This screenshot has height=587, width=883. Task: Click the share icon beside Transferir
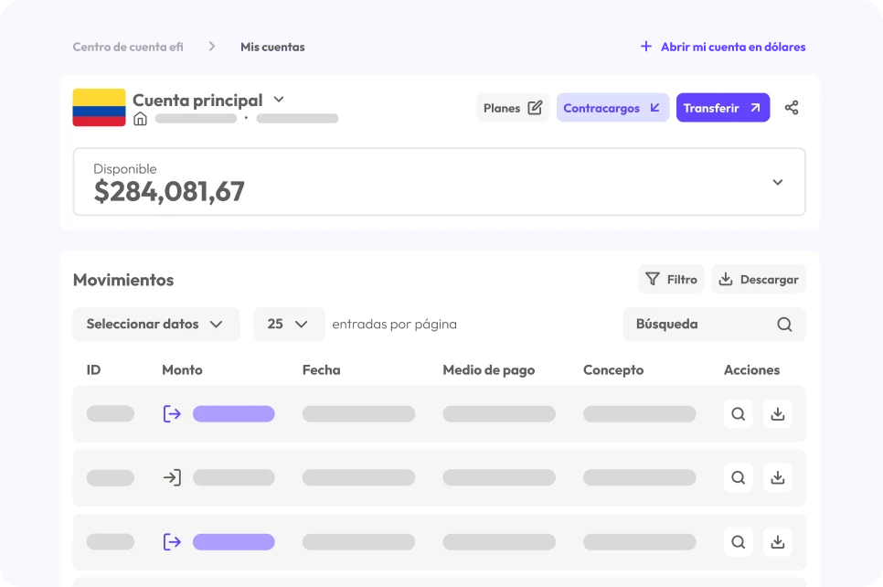click(x=792, y=108)
